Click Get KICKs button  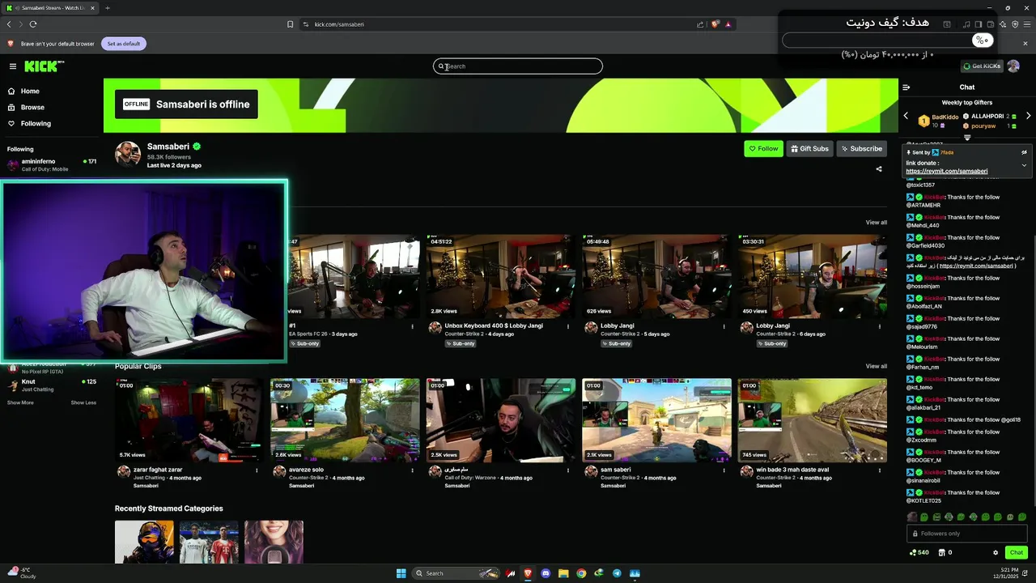pos(982,66)
